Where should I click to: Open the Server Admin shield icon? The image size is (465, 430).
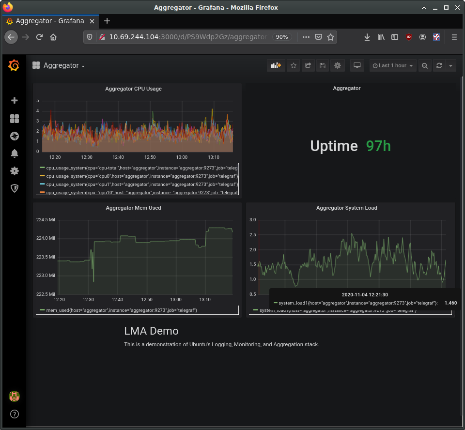(x=14, y=188)
